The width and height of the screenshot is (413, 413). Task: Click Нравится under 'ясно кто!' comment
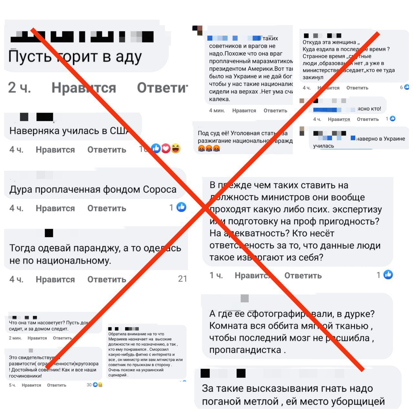click(x=339, y=119)
